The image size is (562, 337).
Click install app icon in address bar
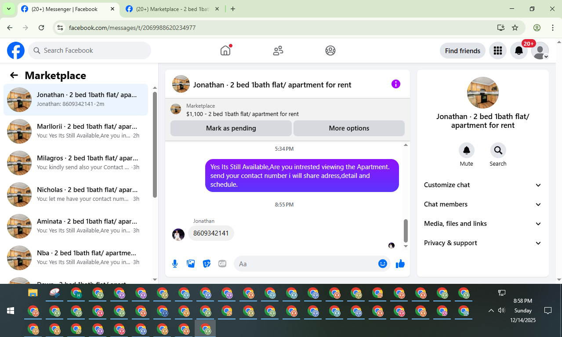(501, 28)
